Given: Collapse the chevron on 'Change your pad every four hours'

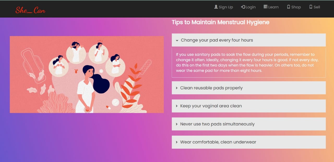Looking at the screenshot, I should pyautogui.click(x=177, y=40).
